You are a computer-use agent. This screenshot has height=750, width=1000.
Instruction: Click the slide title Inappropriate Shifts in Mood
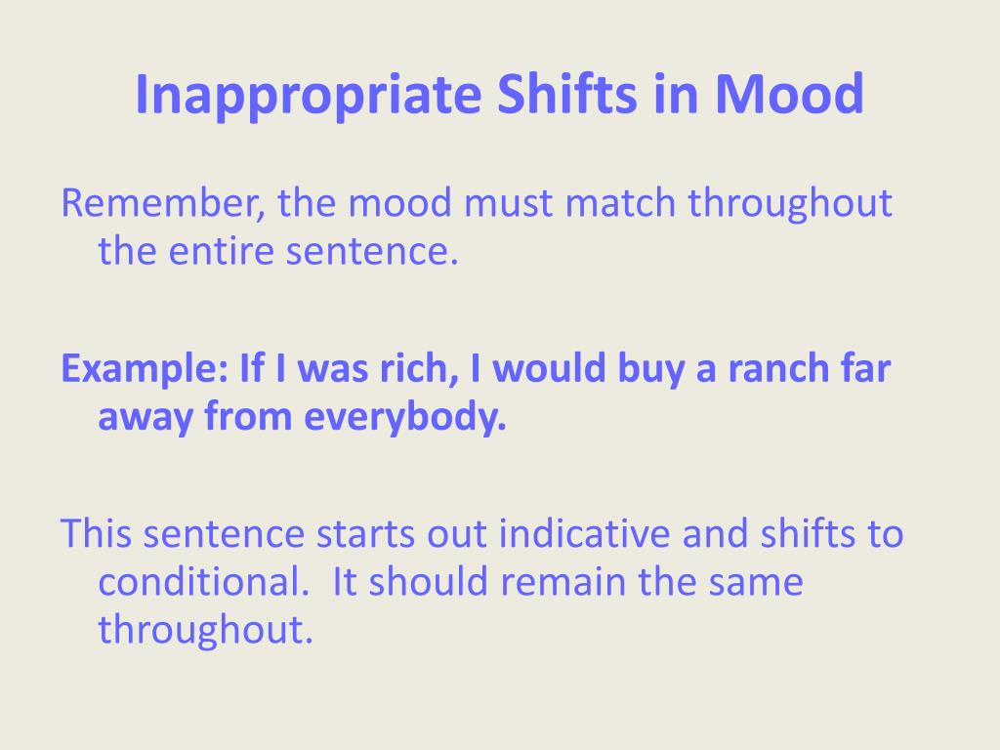point(499,96)
